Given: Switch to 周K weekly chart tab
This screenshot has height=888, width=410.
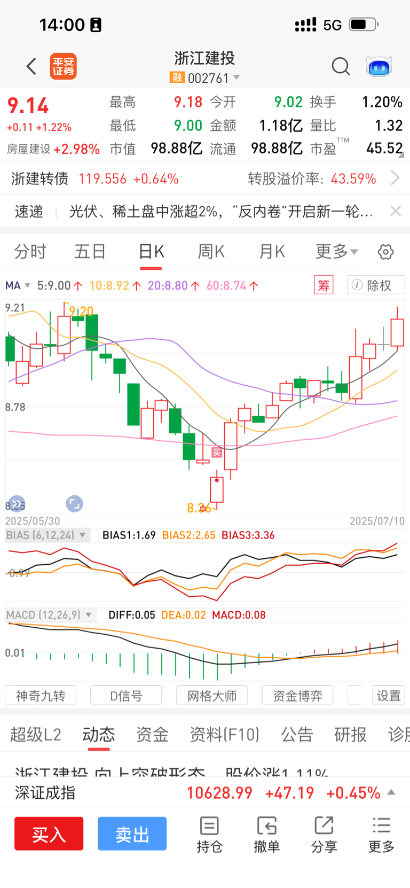Looking at the screenshot, I should click(211, 251).
